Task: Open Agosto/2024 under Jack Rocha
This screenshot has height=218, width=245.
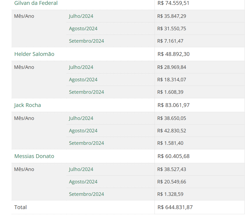Action: [x=83, y=131]
